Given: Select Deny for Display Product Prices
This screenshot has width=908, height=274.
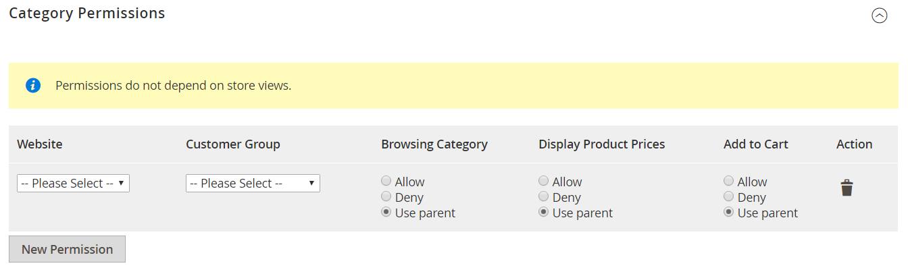Looking at the screenshot, I should click(x=543, y=197).
